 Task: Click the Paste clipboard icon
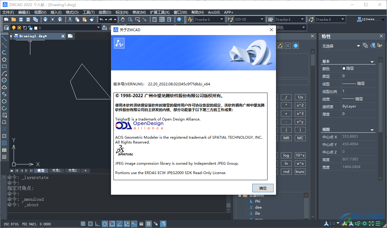(85, 19)
